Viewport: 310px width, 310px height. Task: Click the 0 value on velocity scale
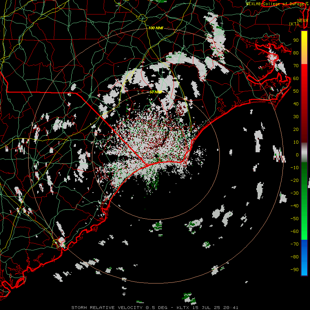pos(297,155)
